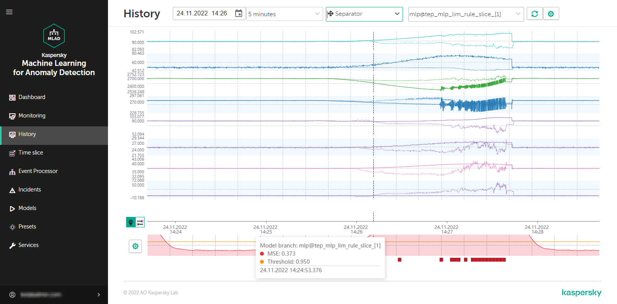Navigate to Event Processor
Image resolution: width=617 pixels, height=304 pixels.
pyautogui.click(x=38, y=171)
